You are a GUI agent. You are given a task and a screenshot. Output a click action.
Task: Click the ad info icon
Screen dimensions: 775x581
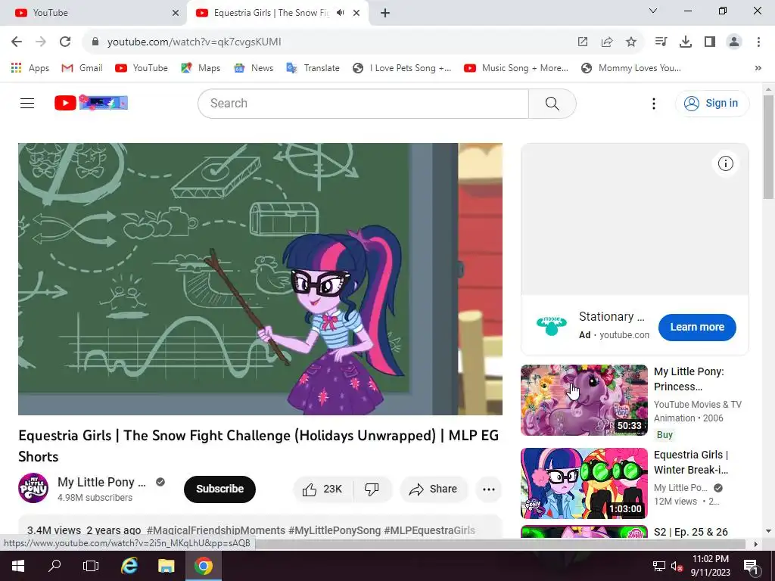726,163
